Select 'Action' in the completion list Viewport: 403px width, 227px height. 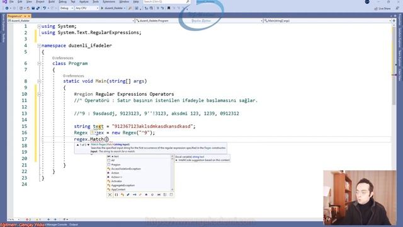[x=139, y=173]
